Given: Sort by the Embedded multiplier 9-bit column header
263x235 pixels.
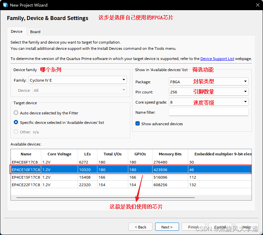Looking at the screenshot, I should pyautogui.click(x=220, y=154).
